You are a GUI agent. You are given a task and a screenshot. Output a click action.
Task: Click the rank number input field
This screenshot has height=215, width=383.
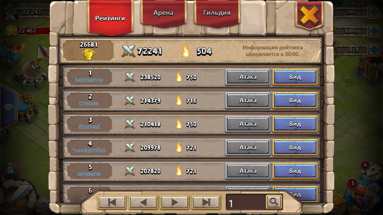click(x=246, y=202)
